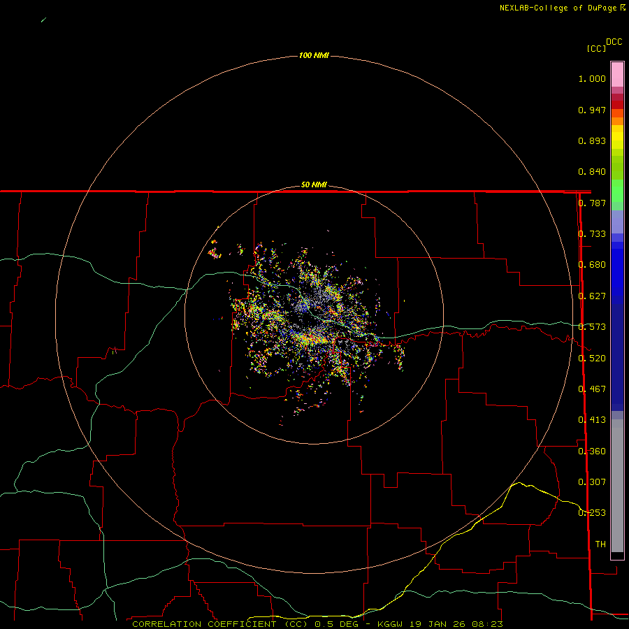This screenshot has width=629, height=629.
Task: Click the 0.413 scale value
Action: point(592,420)
